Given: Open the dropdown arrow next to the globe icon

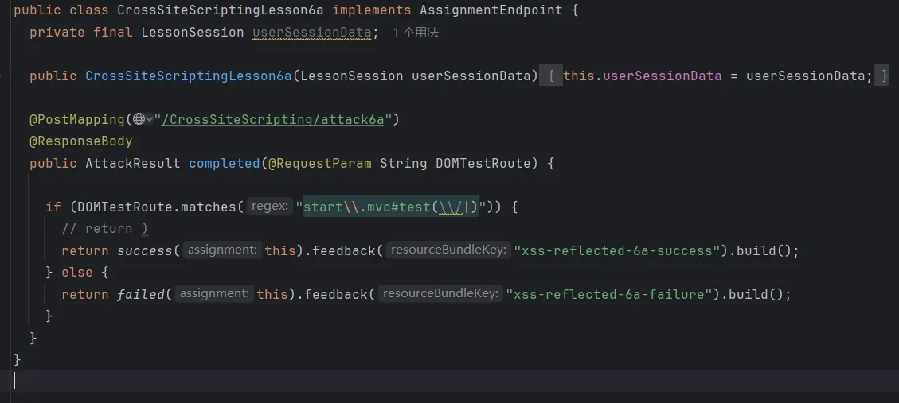Looking at the screenshot, I should [150, 119].
